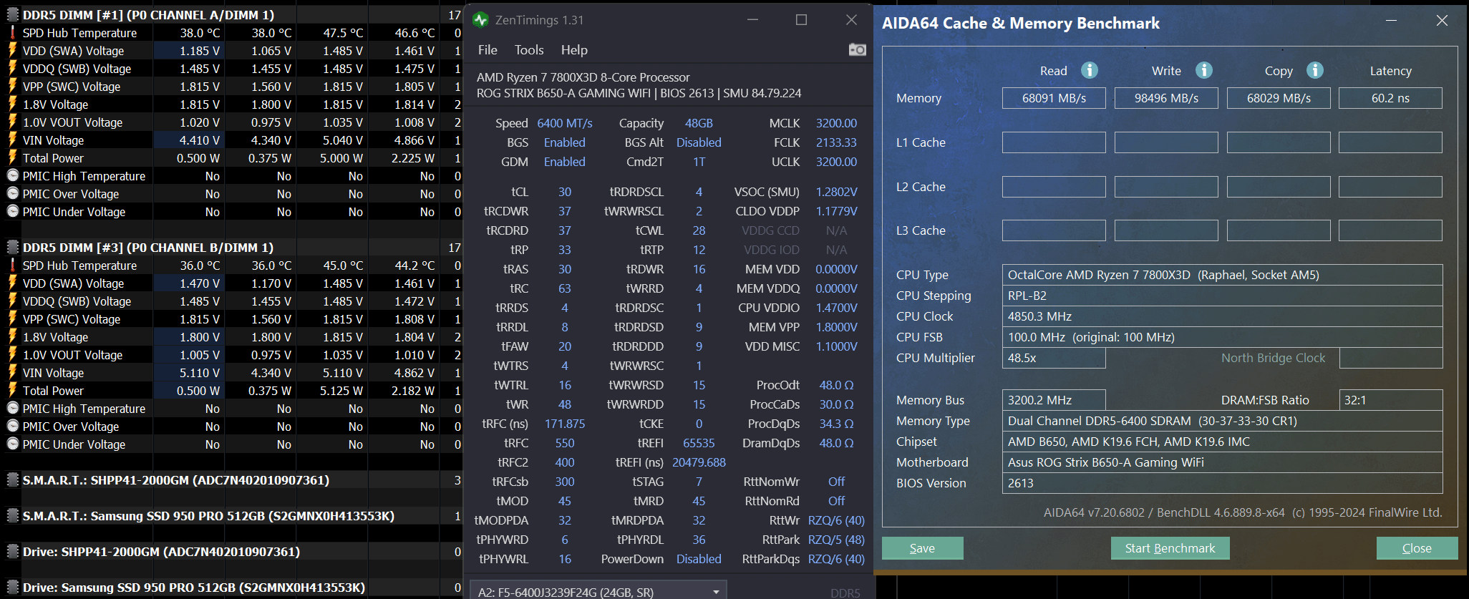1469x599 pixels.
Task: Click DIMM [#1] VDDQ (SWB) Voltage lightning icon
Action: pos(12,69)
